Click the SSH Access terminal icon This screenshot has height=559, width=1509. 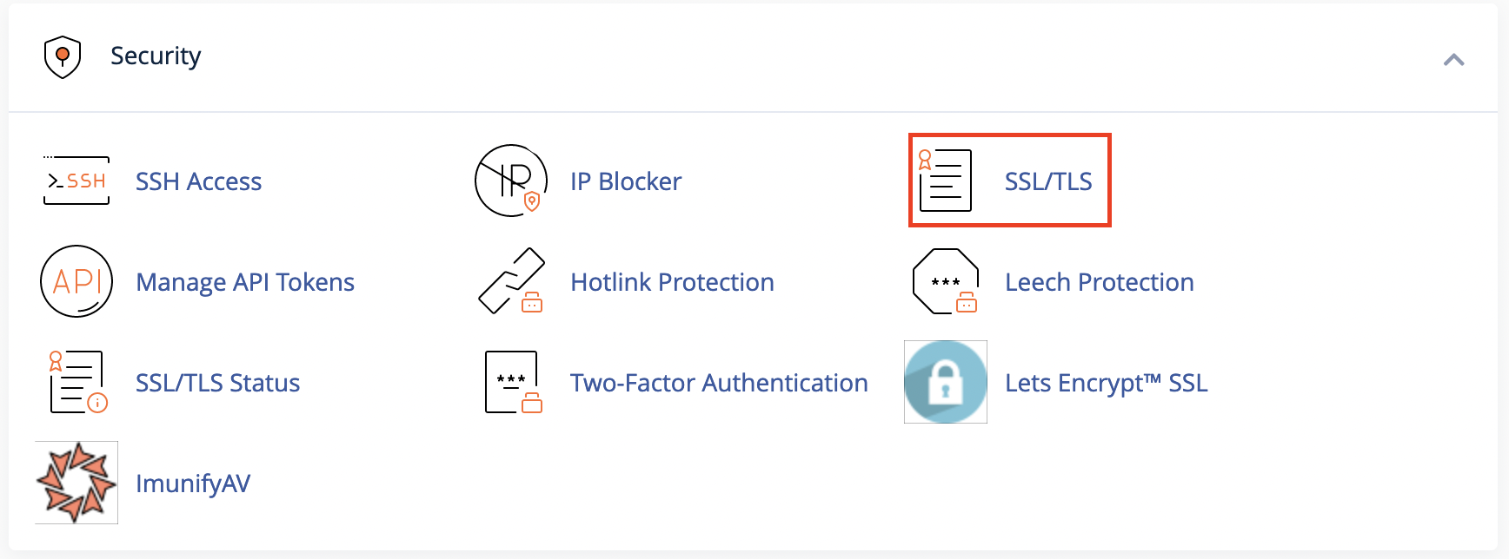[76, 181]
